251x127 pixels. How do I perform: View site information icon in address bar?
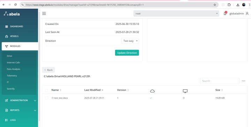(23, 5)
